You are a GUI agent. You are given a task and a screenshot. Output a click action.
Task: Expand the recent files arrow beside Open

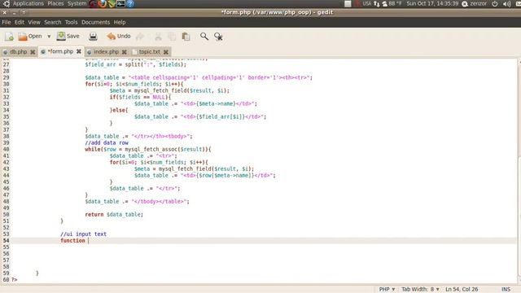(x=49, y=36)
